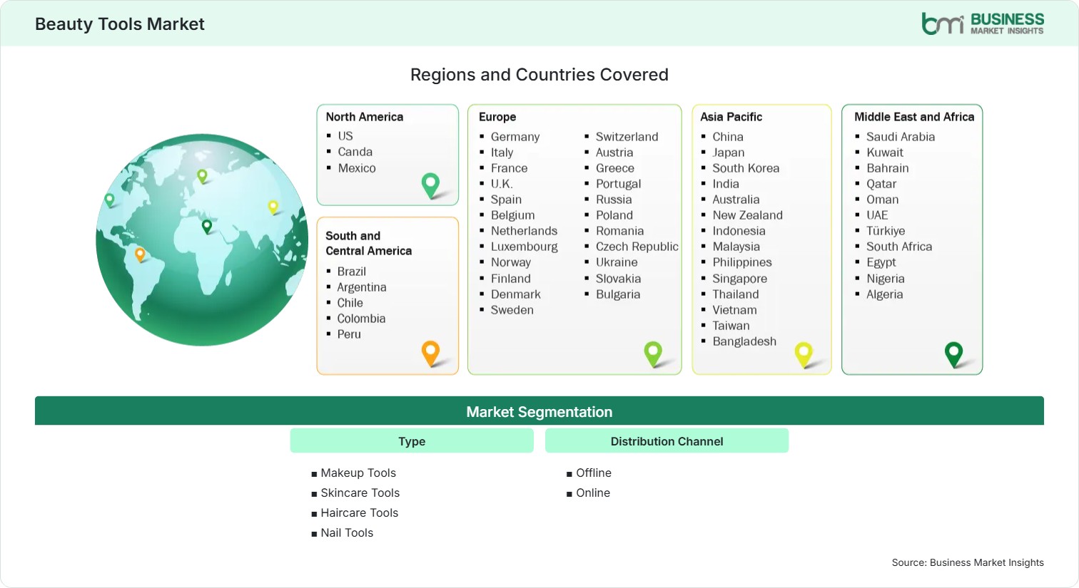This screenshot has height=588, width=1079.
Task: Click the Beauty Tools Market title
Action: [x=120, y=24]
